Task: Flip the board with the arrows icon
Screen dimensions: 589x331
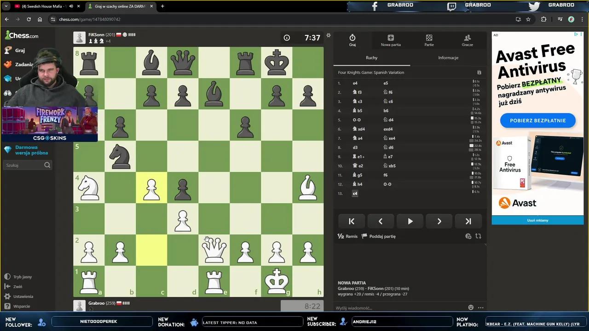Action: click(478, 236)
